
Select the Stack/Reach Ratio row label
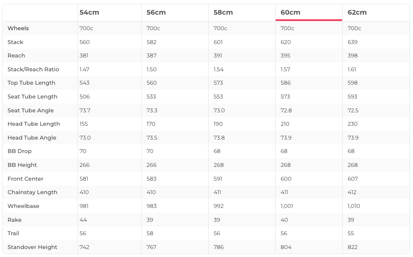pos(33,70)
